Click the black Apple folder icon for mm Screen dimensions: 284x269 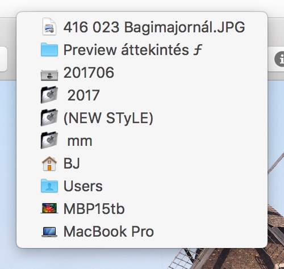(49, 140)
